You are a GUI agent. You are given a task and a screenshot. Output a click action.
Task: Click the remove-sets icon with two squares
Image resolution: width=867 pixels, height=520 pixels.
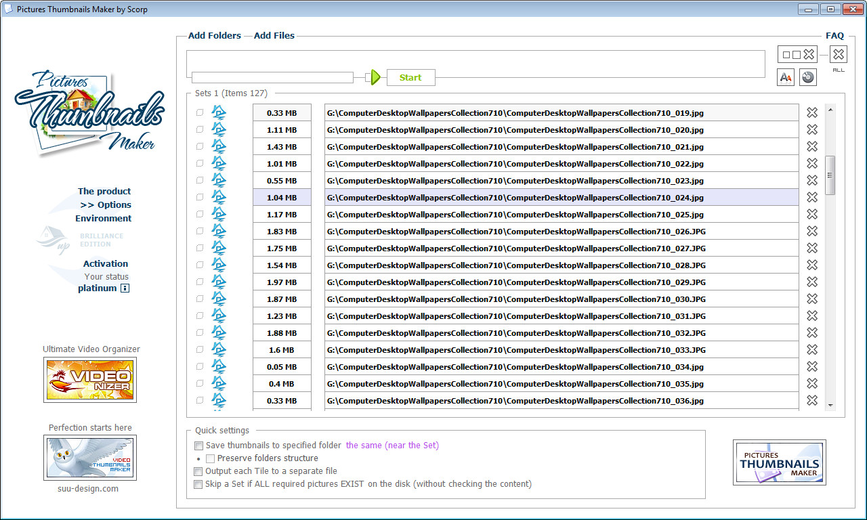[798, 55]
